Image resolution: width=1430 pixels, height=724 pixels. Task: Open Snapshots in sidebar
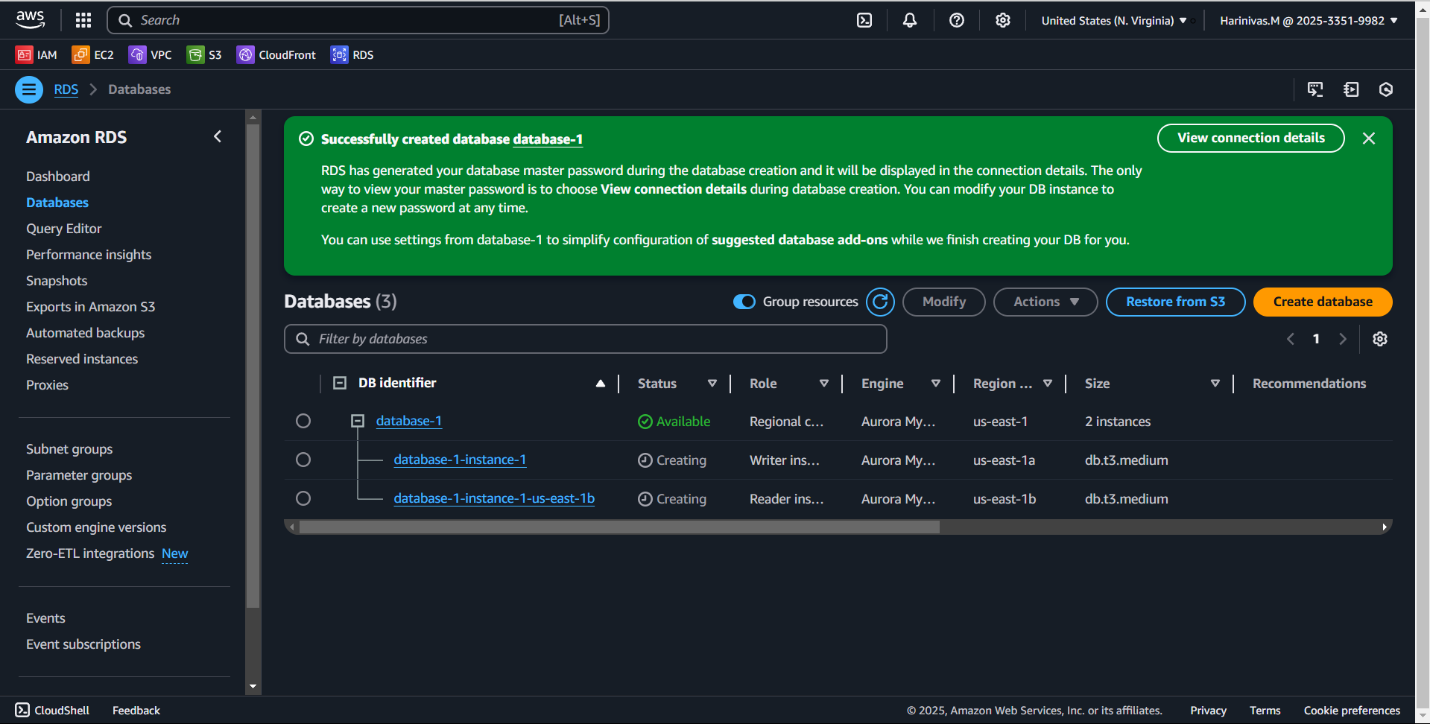57,281
